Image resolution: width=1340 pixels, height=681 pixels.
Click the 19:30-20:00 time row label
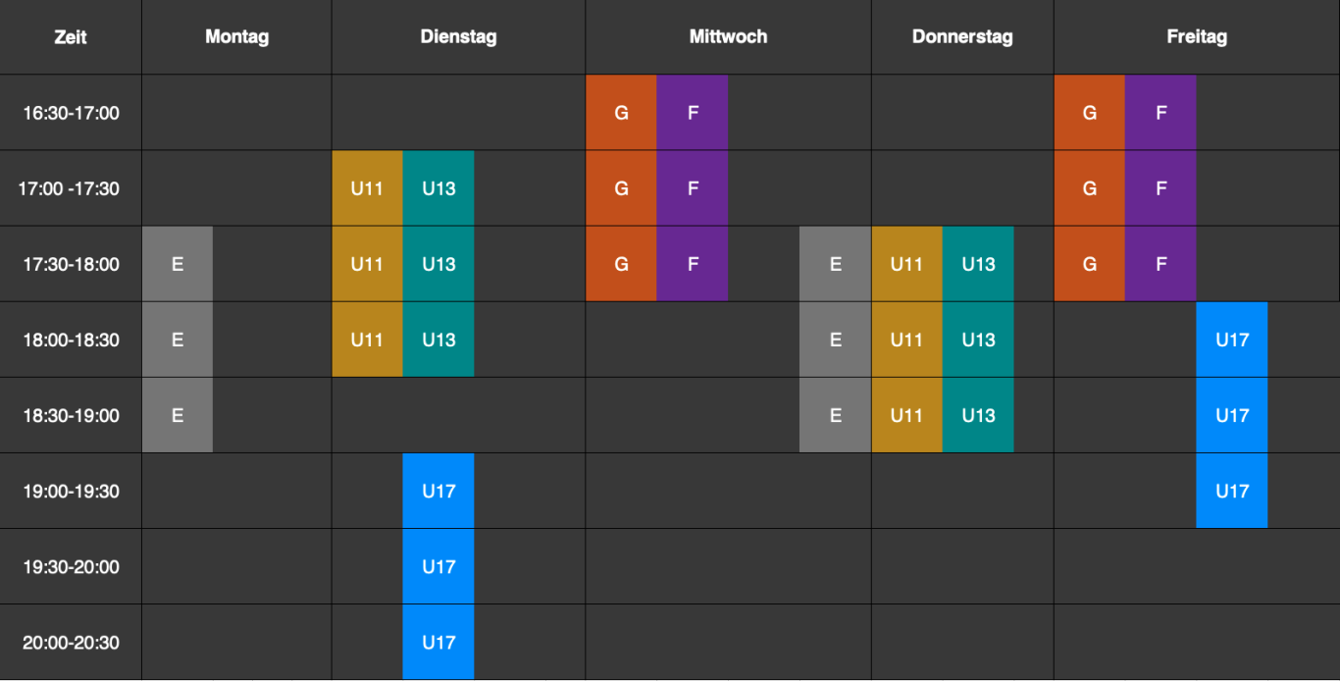(71, 567)
